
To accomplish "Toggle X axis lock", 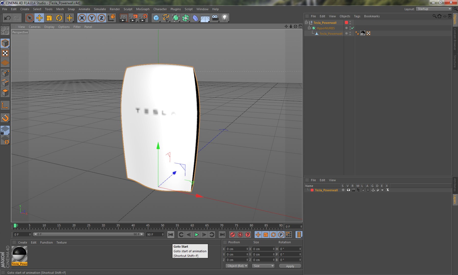I will coord(82,18).
